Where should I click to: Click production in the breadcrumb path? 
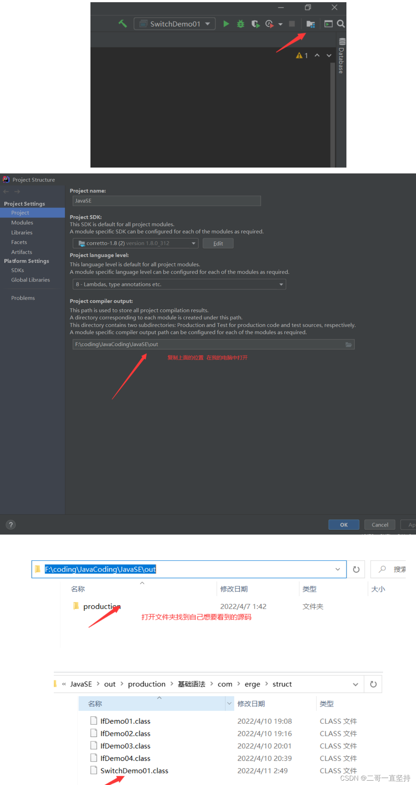point(146,684)
